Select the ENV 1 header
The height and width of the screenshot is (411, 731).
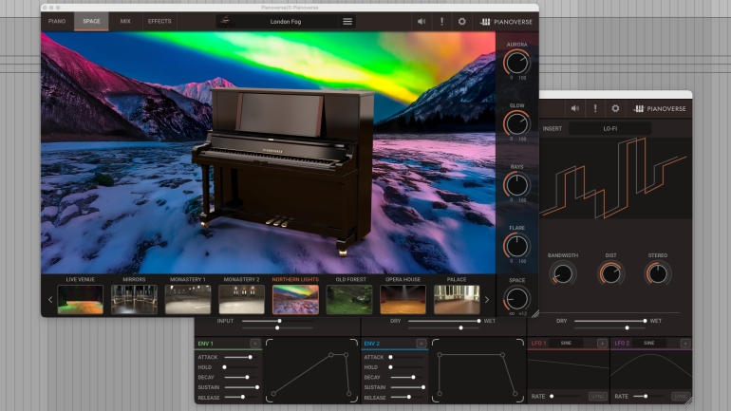click(206, 344)
